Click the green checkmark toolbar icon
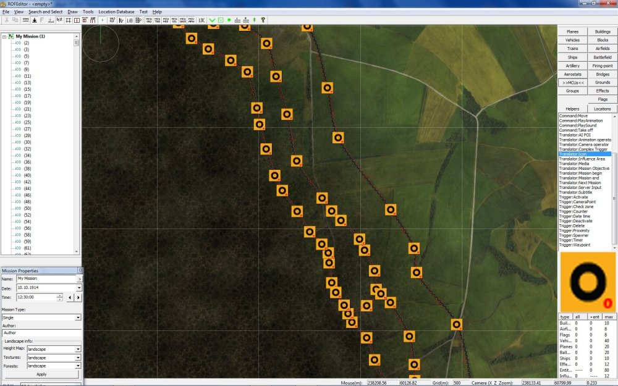The height and width of the screenshot is (386, 618). click(x=212, y=20)
